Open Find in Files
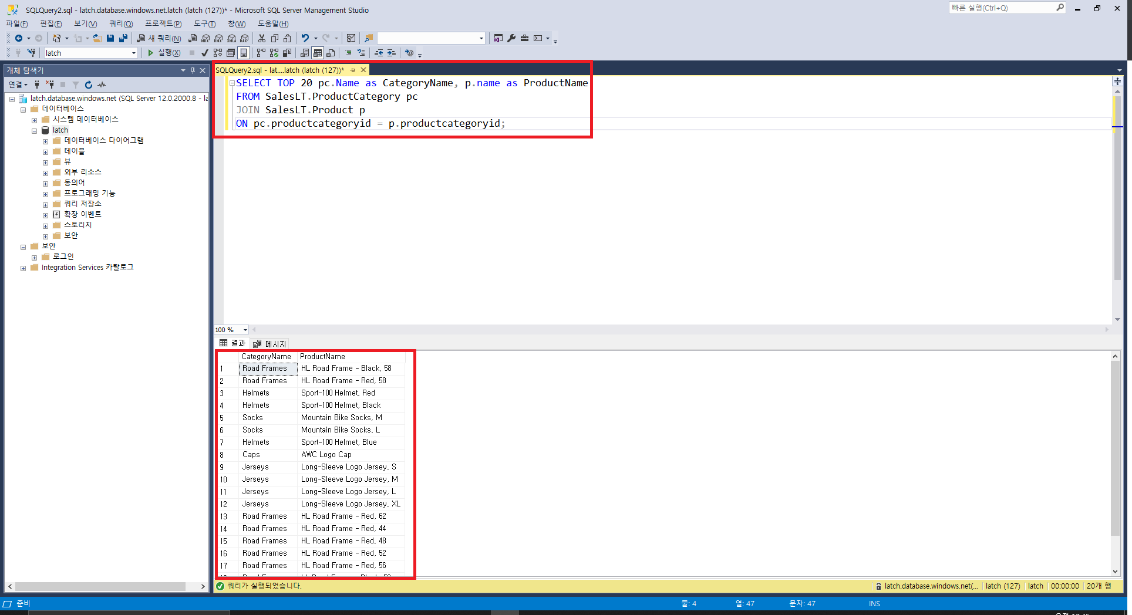 click(x=369, y=38)
